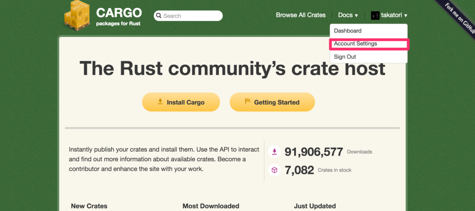Viewport: 475px width, 211px height.
Task: Click 'The Rust community's crate host' headline
Action: (x=232, y=68)
